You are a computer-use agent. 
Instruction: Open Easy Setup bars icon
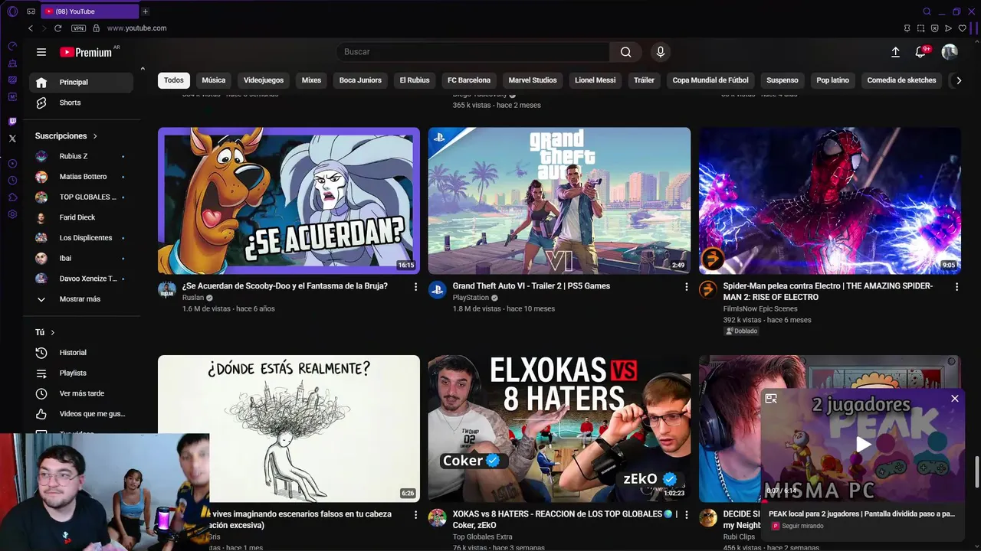coord(974,28)
